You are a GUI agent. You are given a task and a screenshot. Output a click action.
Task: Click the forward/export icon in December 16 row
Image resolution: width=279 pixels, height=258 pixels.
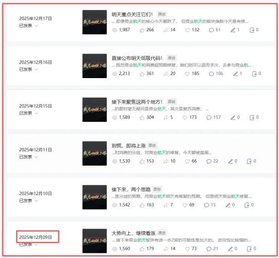coord(254,74)
